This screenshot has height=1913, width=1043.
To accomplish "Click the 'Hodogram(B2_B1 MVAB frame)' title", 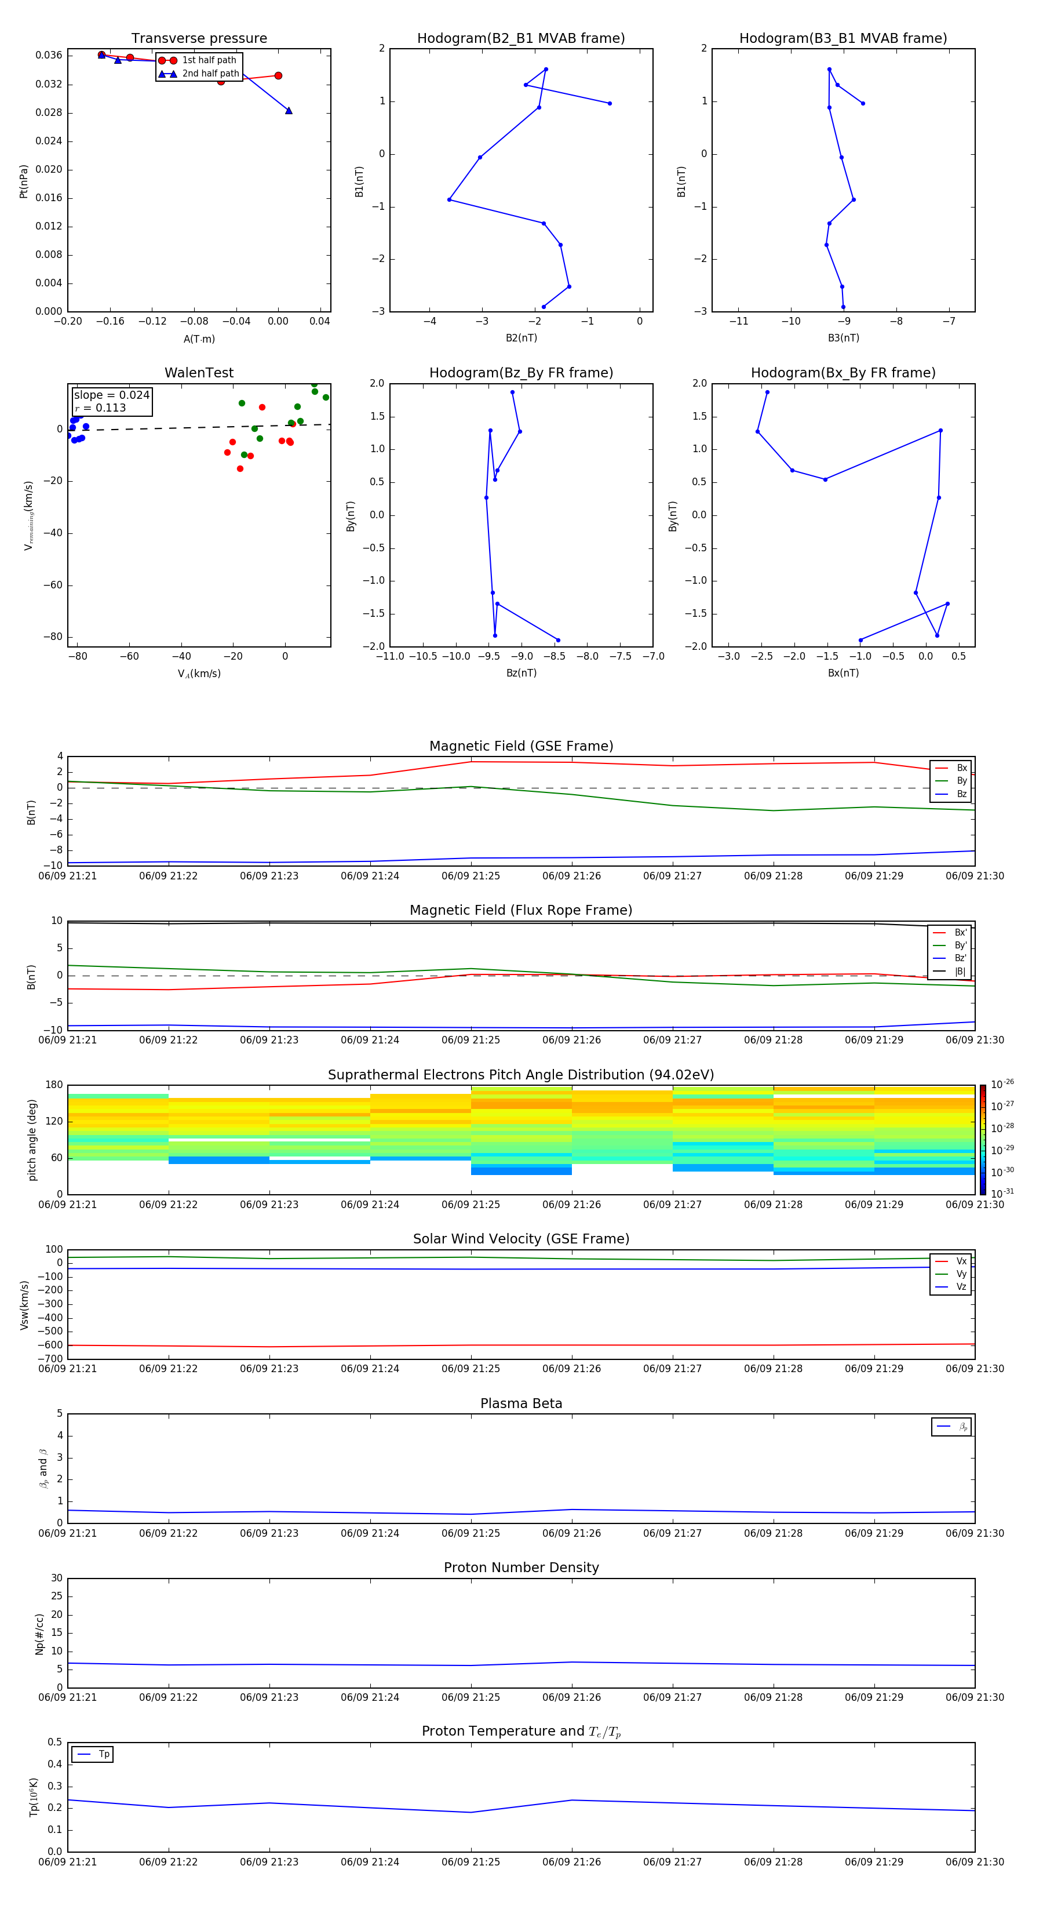I will coord(521,39).
